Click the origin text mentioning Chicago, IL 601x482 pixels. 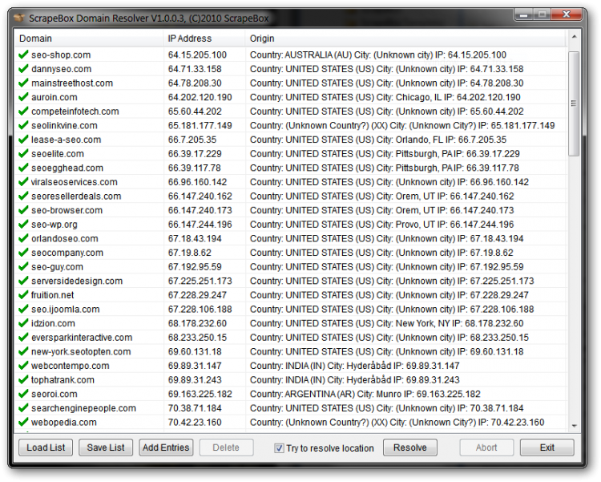[x=385, y=97]
